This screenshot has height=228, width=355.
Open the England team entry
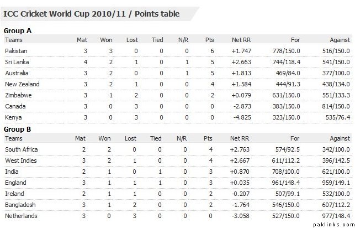(x=15, y=183)
